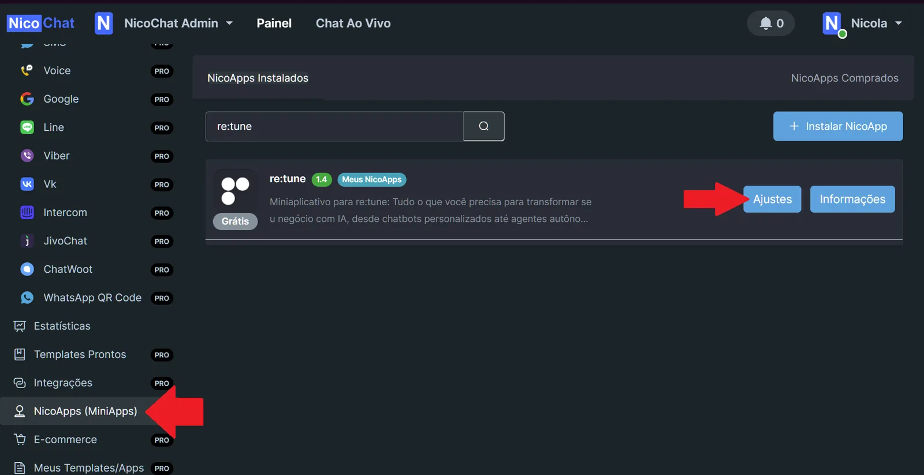Click the NicoChat logo
This screenshot has width=924, height=475.
[41, 23]
